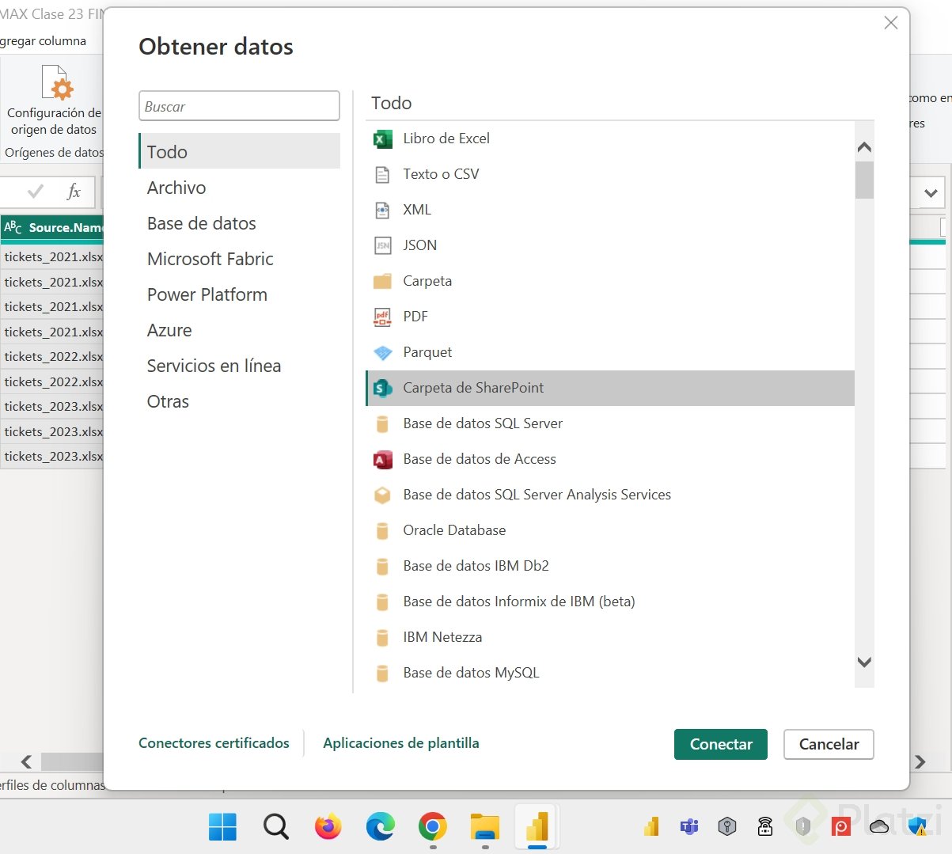Expand the formula bar dropdown chevron

931,192
